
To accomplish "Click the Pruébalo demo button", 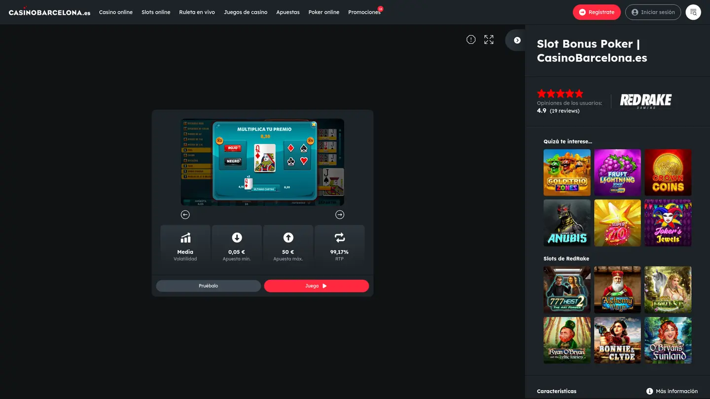I will pyautogui.click(x=209, y=286).
